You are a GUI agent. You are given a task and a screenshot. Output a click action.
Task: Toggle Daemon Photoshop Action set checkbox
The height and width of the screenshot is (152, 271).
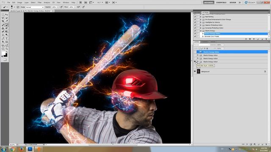pos(195,25)
